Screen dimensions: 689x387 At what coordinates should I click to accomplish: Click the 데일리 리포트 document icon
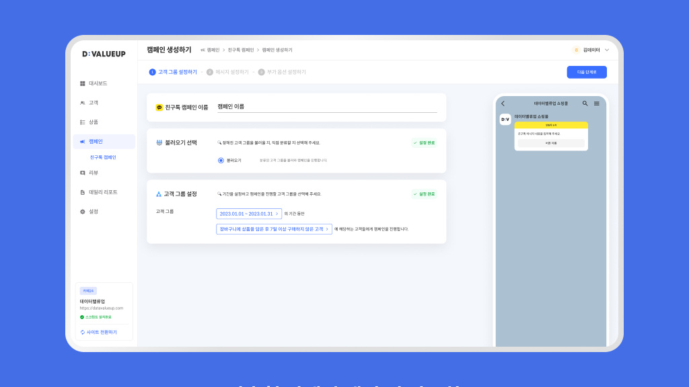[82, 192]
